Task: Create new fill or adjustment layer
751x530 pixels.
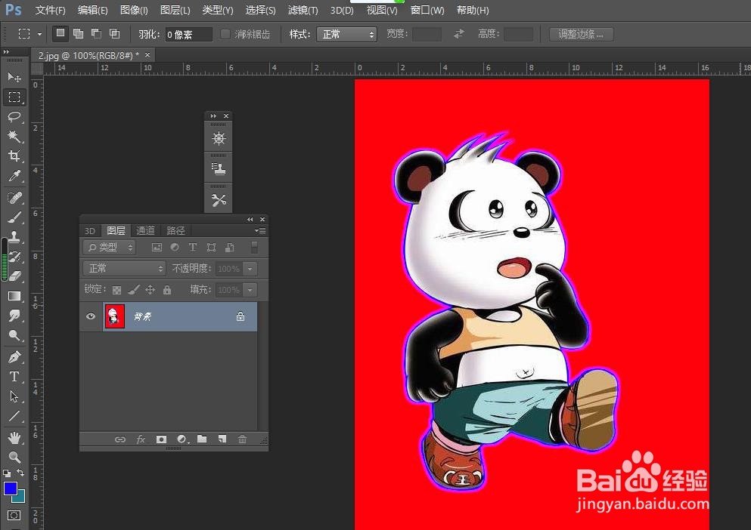Action: tap(182, 439)
